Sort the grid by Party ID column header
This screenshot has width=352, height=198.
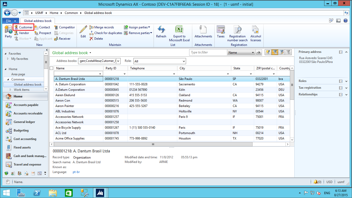click(115, 68)
